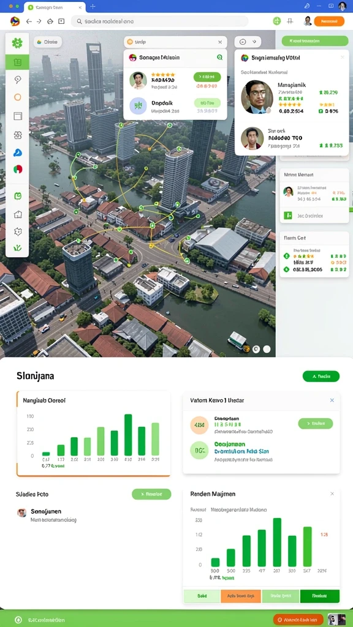Select the light green third segment below chart
Viewport: 353px width, 627px height.
(x=280, y=596)
